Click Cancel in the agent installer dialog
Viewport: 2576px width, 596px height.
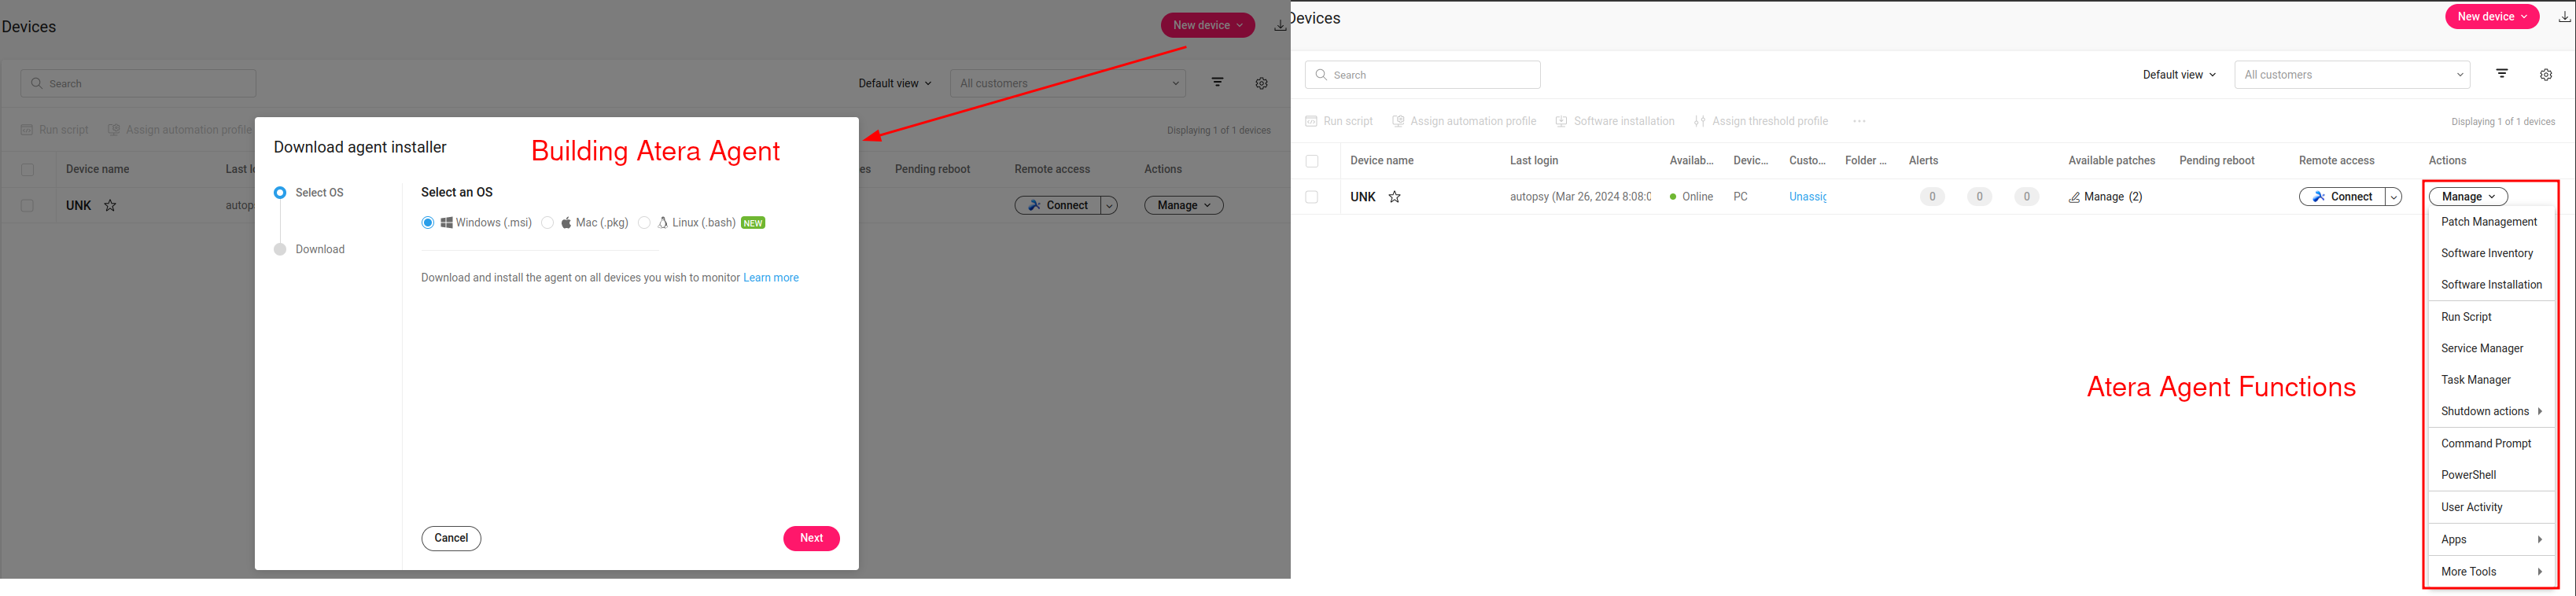click(451, 539)
